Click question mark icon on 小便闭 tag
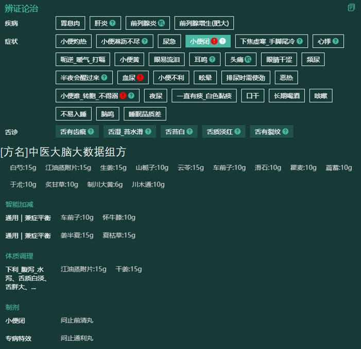 pyautogui.click(x=222, y=41)
